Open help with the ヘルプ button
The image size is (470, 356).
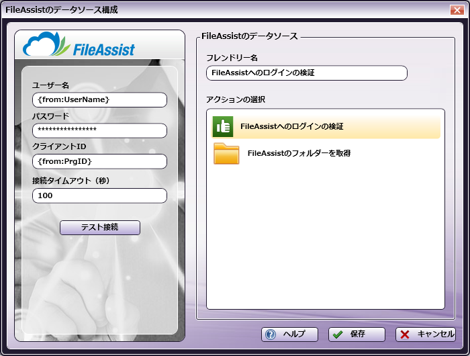point(289,335)
